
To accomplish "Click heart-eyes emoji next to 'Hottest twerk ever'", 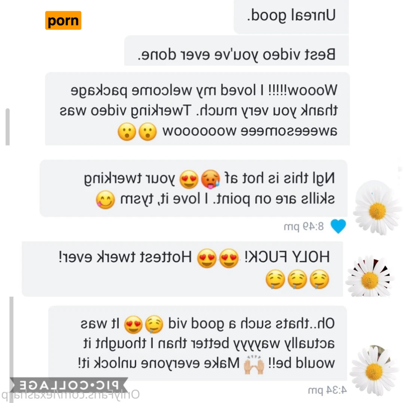I will 207,258.
